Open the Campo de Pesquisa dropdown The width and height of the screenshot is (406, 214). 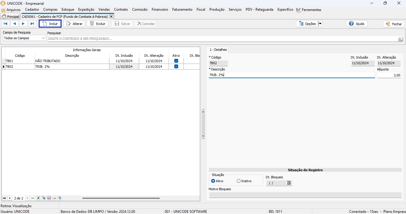43,38
